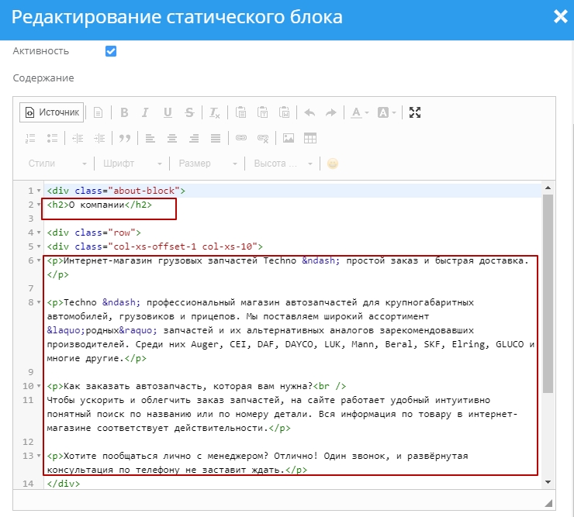Apply Italic formatting icon

pos(145,112)
